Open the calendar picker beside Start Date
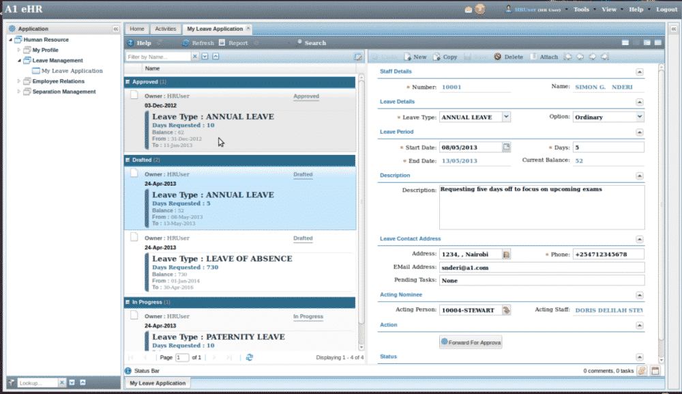Viewport: 682px width, 394px height. tap(506, 147)
